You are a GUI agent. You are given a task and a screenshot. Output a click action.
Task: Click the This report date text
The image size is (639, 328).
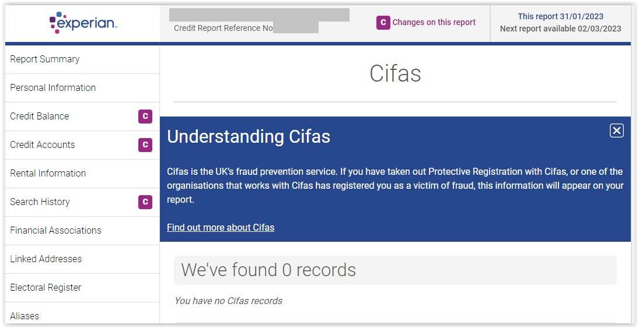(560, 16)
